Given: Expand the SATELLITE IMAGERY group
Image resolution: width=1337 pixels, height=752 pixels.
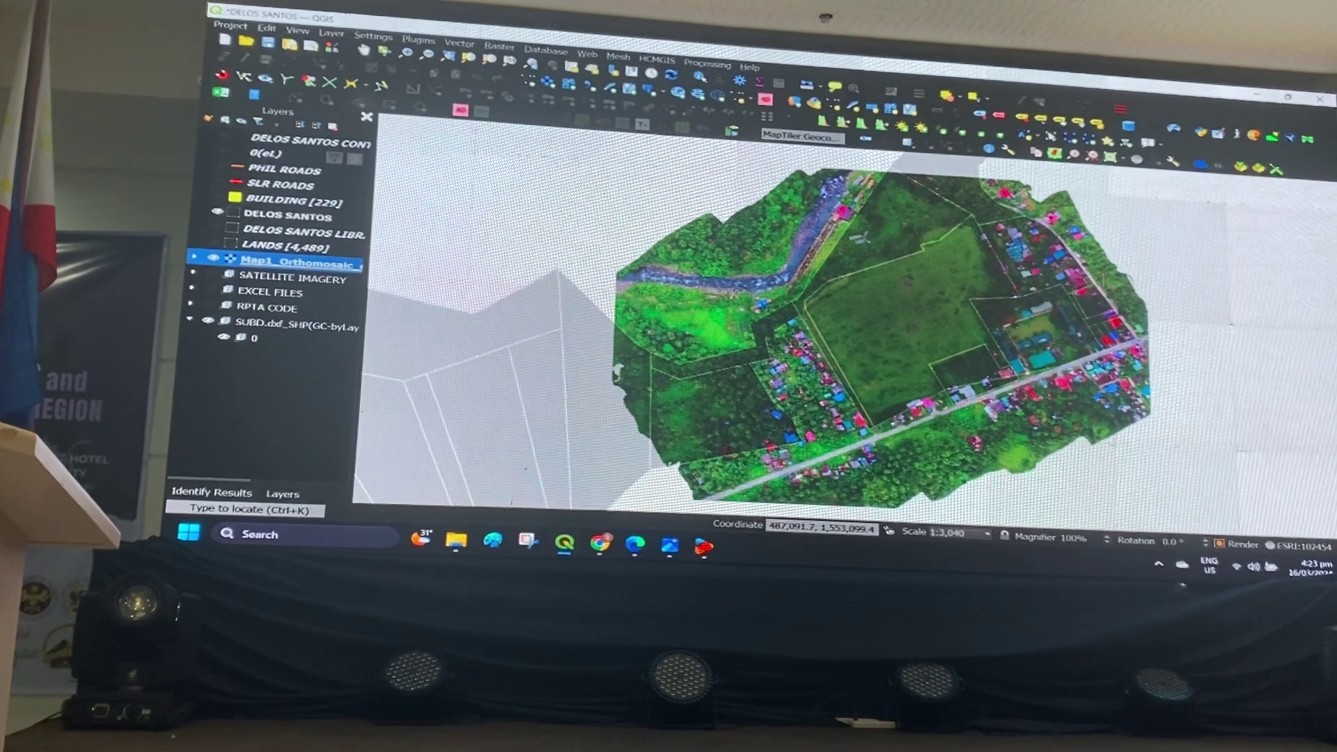Looking at the screenshot, I should coord(193,273).
